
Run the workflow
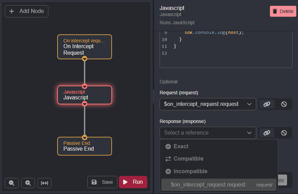tap(133, 182)
